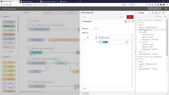Click the Deploy button
169x95 pixels.
[153, 9]
